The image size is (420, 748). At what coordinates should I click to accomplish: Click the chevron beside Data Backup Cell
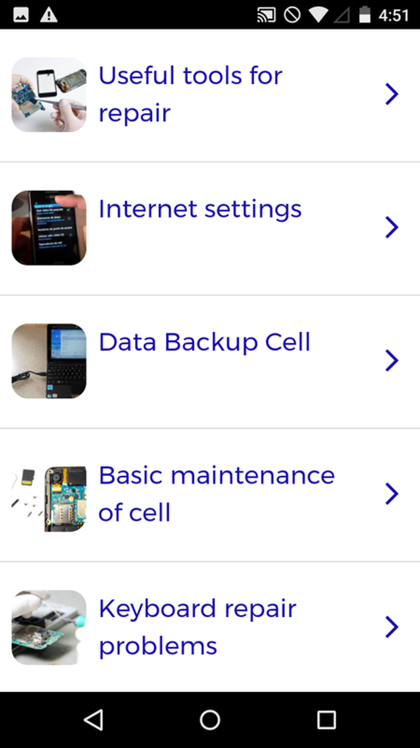[392, 361]
